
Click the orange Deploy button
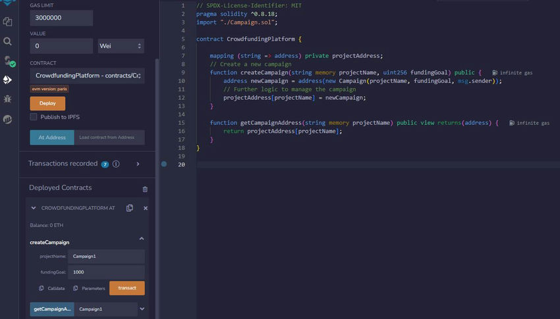tap(47, 103)
